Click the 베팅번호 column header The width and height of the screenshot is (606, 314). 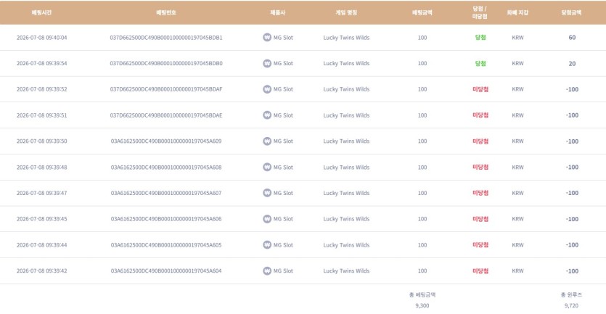click(166, 13)
